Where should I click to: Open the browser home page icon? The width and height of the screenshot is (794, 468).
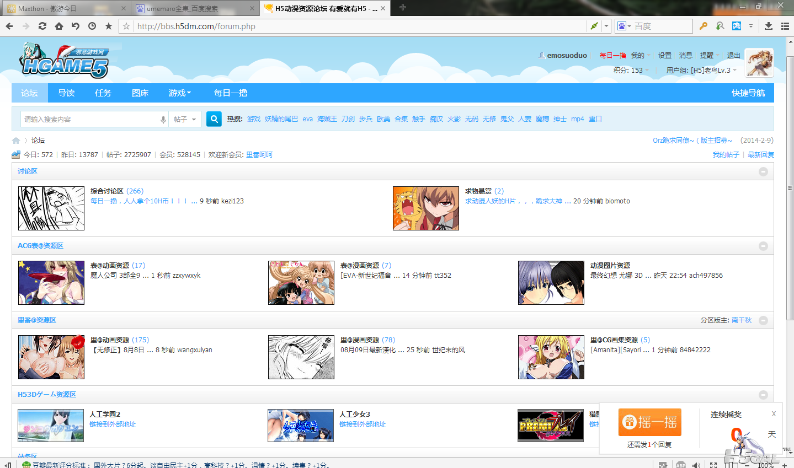point(59,26)
